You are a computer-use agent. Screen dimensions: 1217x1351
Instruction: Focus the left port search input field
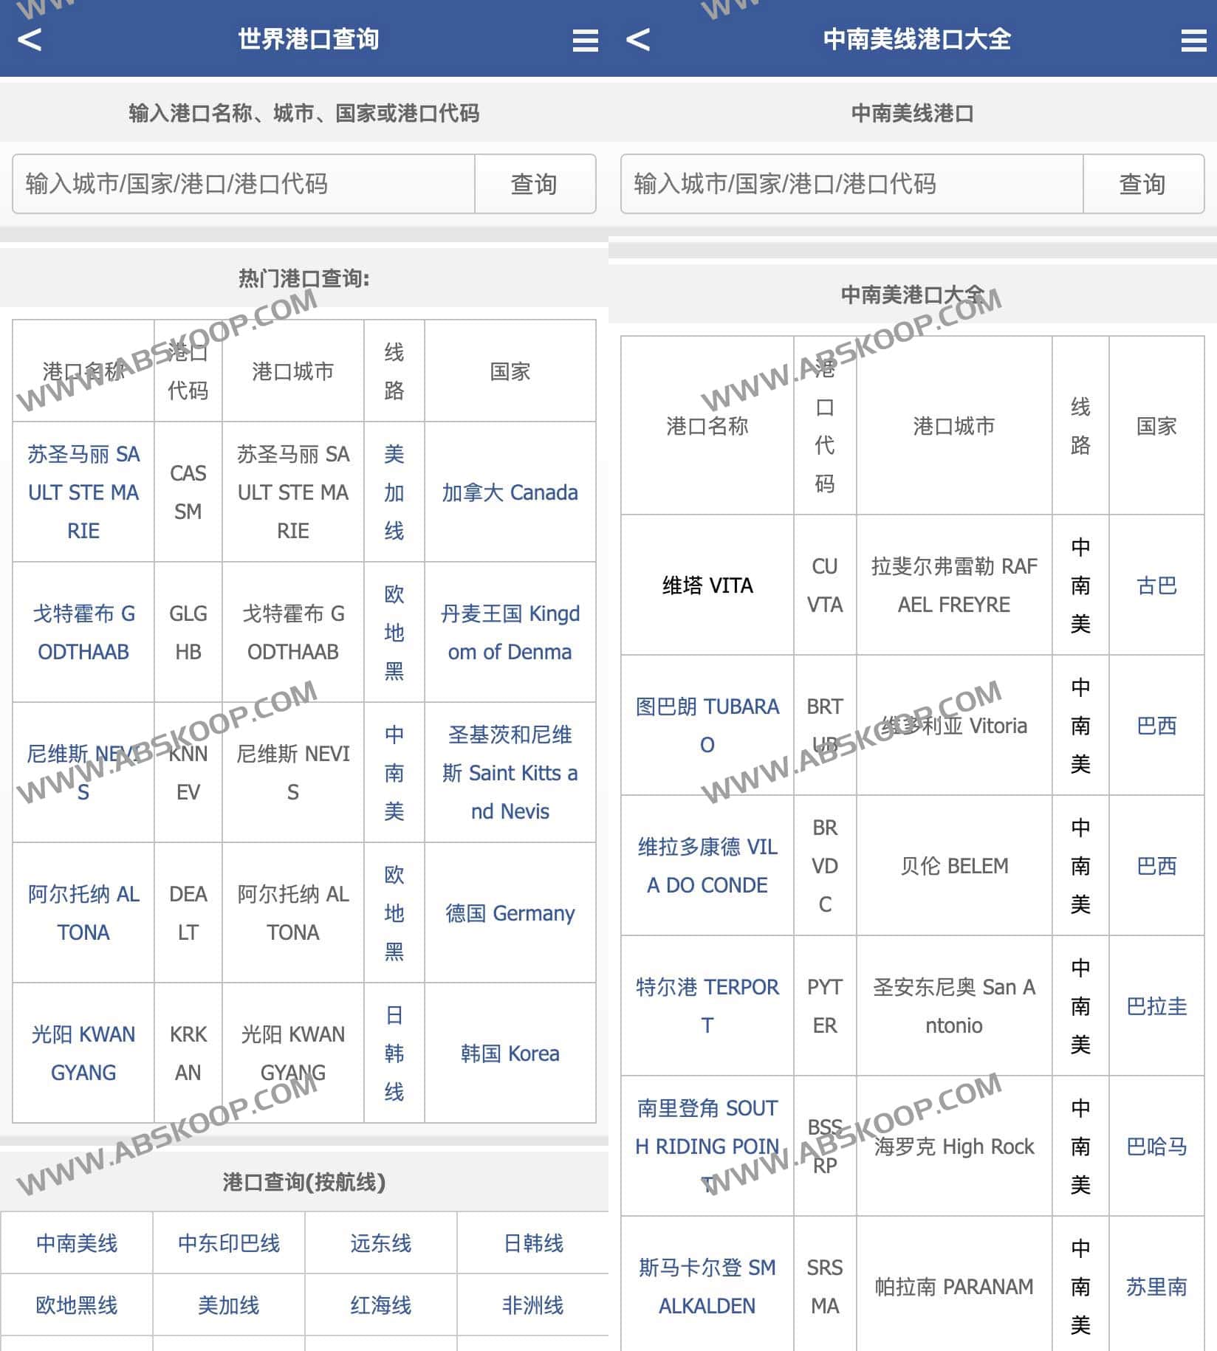[244, 184]
